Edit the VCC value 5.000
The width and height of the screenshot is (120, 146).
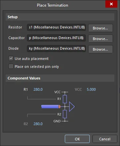pos(91,89)
